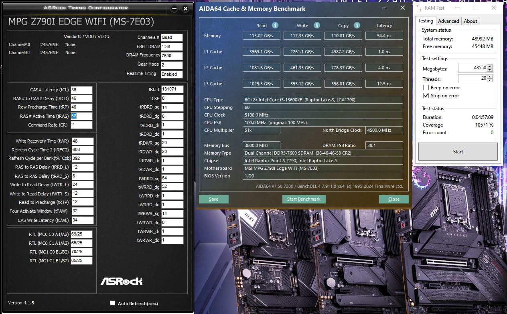Image resolution: width=507 pixels, height=314 pixels.
Task: Decrease Threads value with down arrow
Action: point(490,81)
